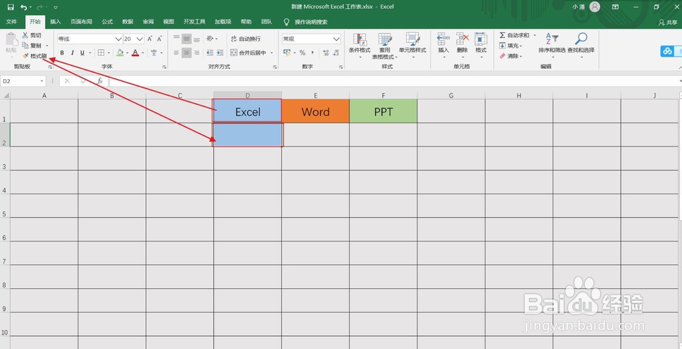
Task: Apply the borders icon in font group
Action: click(101, 52)
